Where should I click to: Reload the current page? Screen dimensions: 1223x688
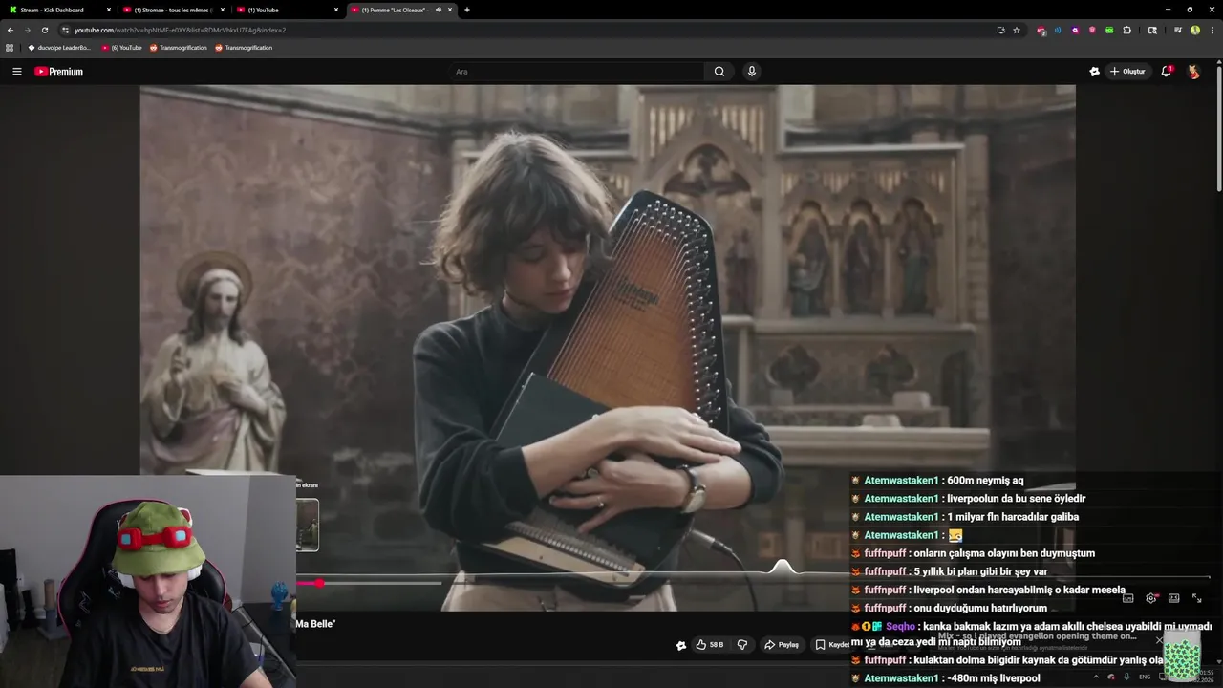(x=45, y=30)
